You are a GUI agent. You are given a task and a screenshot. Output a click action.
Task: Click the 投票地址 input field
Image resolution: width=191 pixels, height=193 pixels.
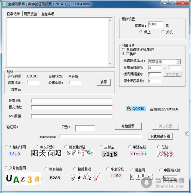(72, 101)
